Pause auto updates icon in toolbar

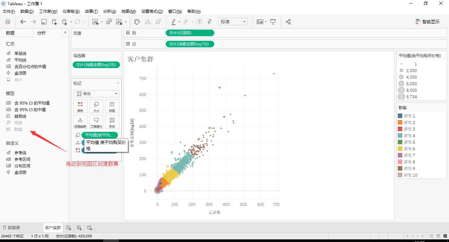[x=64, y=22]
